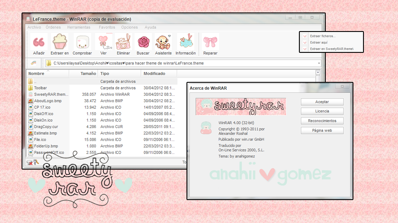Click type cell 'Archivo WinRAR'
The image size is (398, 223).
(x=115, y=94)
